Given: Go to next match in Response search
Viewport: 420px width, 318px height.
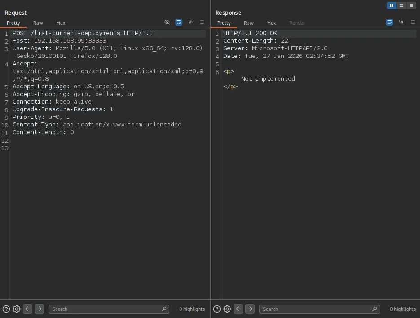Looking at the screenshot, I should point(250,309).
